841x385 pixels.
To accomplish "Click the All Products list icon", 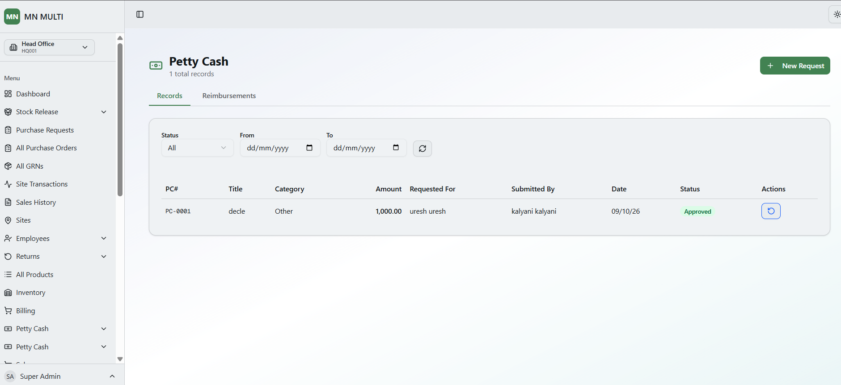I will [8, 274].
